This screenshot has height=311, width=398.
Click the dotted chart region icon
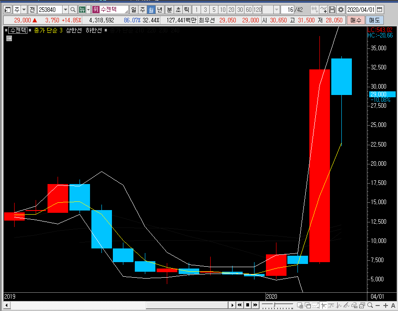tap(315, 305)
